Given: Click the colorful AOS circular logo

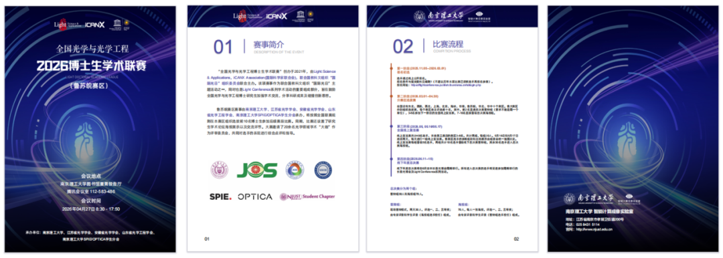Looking at the screenshot, I should [x=294, y=170].
